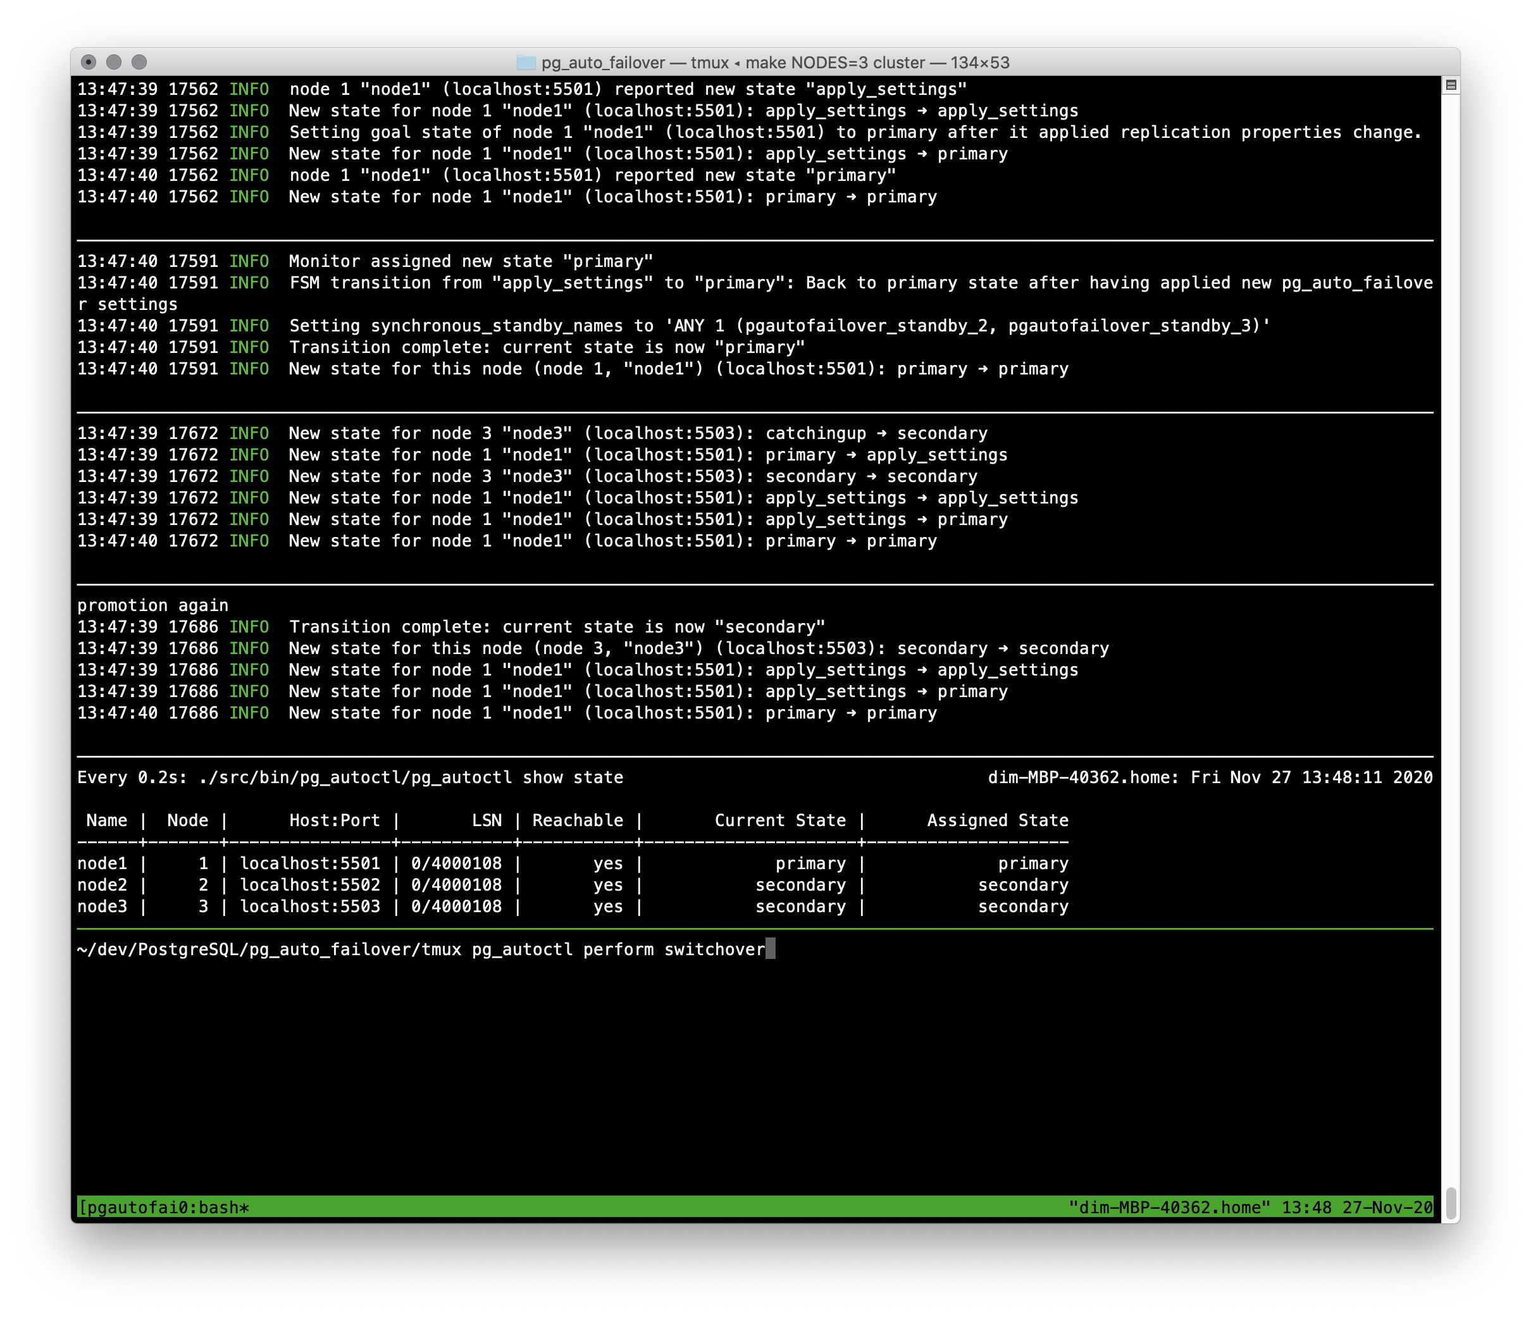Click the terminal scrollbar thumb at the bottom

coord(1451,1204)
